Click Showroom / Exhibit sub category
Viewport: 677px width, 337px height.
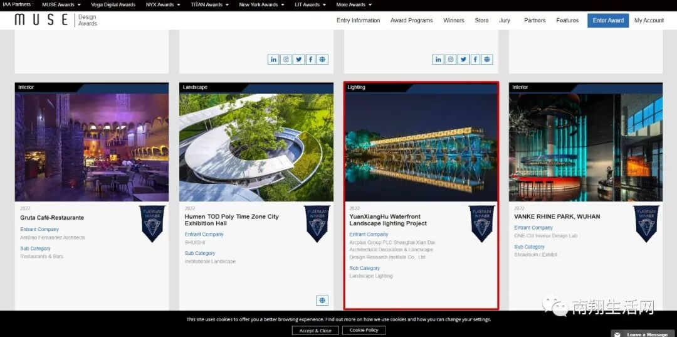coord(535,255)
